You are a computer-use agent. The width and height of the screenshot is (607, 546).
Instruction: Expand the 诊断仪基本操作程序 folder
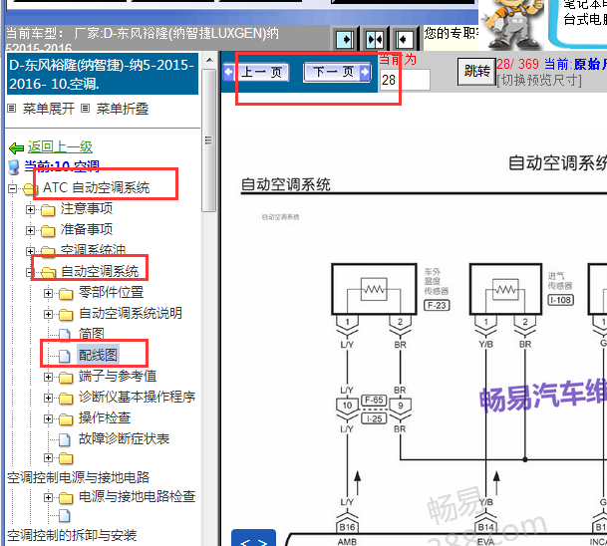pos(48,398)
